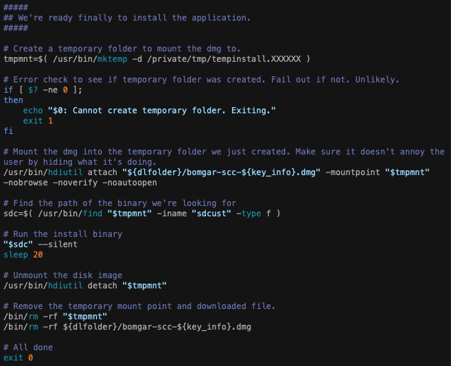
Task: Click the option "-mountpoint"
Action: (x=353, y=172)
